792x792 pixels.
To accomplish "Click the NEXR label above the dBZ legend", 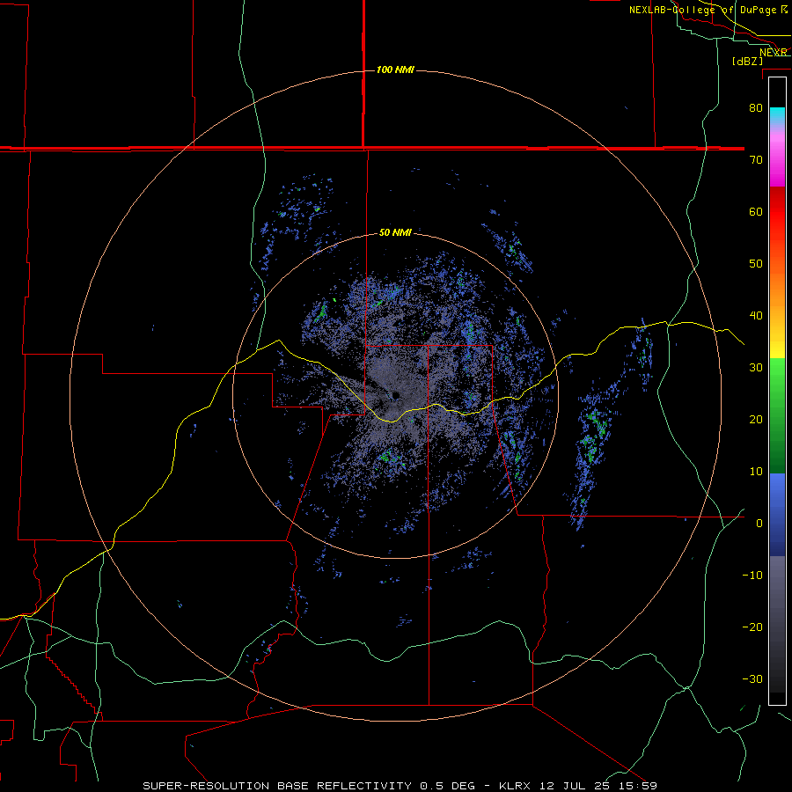I will point(774,52).
